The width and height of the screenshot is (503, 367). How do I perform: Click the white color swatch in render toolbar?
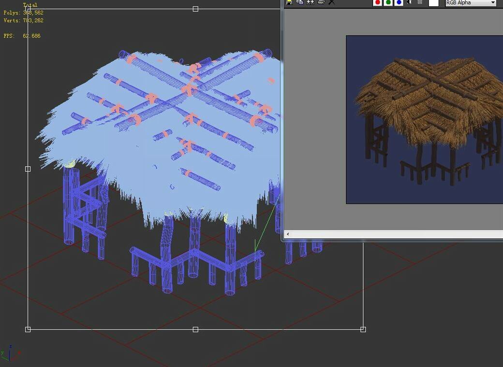pyautogui.click(x=434, y=2)
